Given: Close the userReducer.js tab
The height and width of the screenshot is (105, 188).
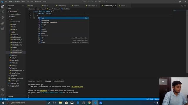Looking at the screenshot, I should click(x=115, y=6).
